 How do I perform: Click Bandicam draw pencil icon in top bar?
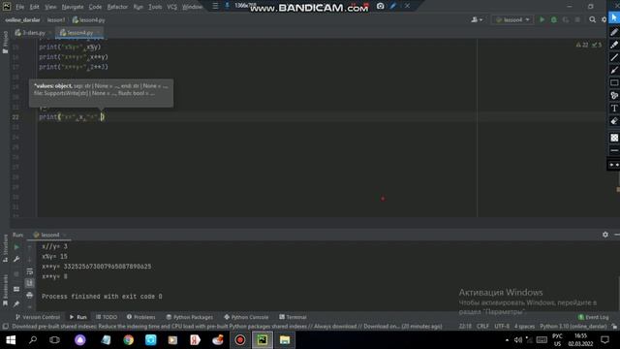point(392,6)
